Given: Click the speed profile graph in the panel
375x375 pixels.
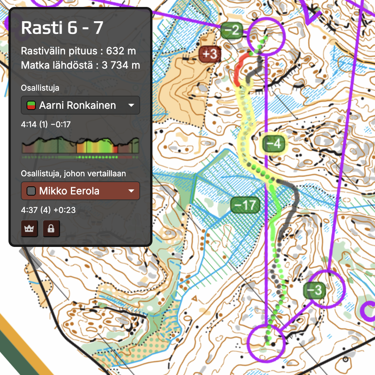Looking at the screenshot, I should tap(80, 145).
